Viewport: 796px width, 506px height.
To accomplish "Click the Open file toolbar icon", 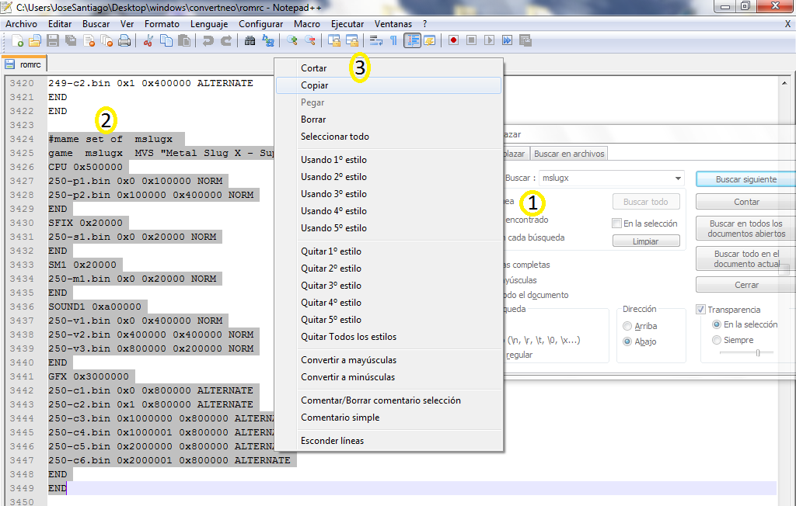I will [x=35, y=40].
